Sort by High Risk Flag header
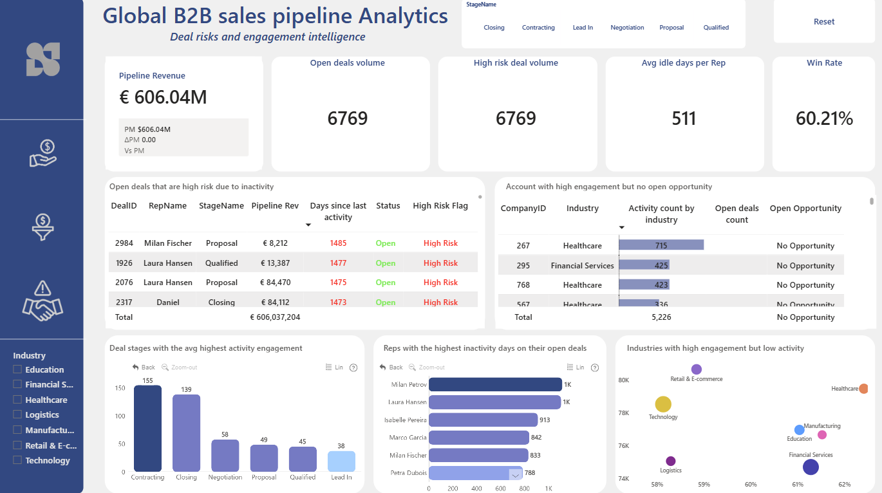This screenshot has width=882, height=493. click(x=440, y=206)
